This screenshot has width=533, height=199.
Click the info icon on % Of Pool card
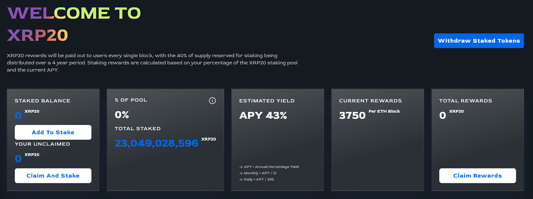[212, 100]
